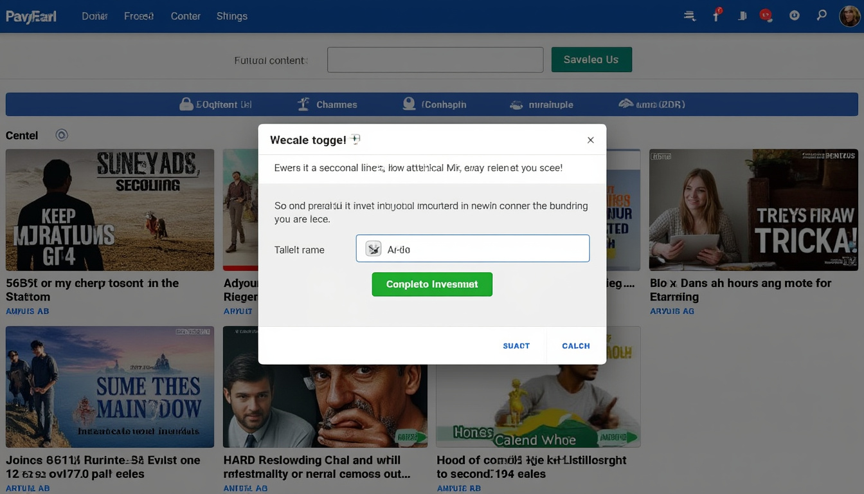The width and height of the screenshot is (864, 494).
Task: Open the TREYS FIRAW TRICKA thumbnail
Action: (x=753, y=210)
